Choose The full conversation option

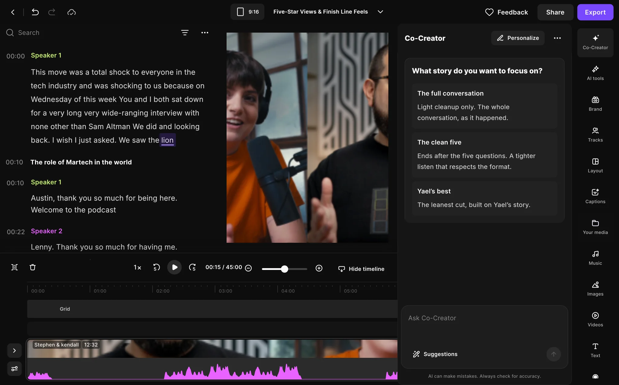tap(485, 106)
